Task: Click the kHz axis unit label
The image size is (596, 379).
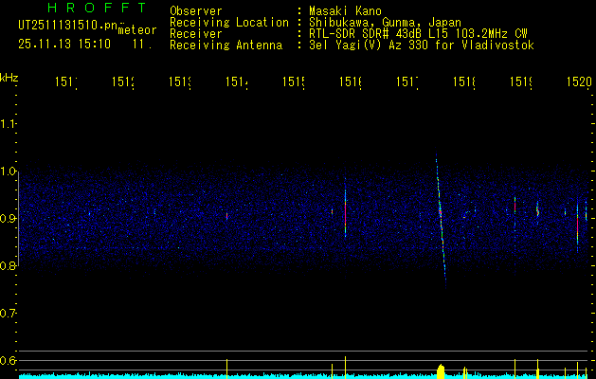Action: tap(9, 77)
